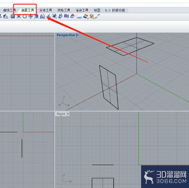This screenshot has width=189, height=188.
Task: Click the two blue panels icon
Action: tap(66, 16)
